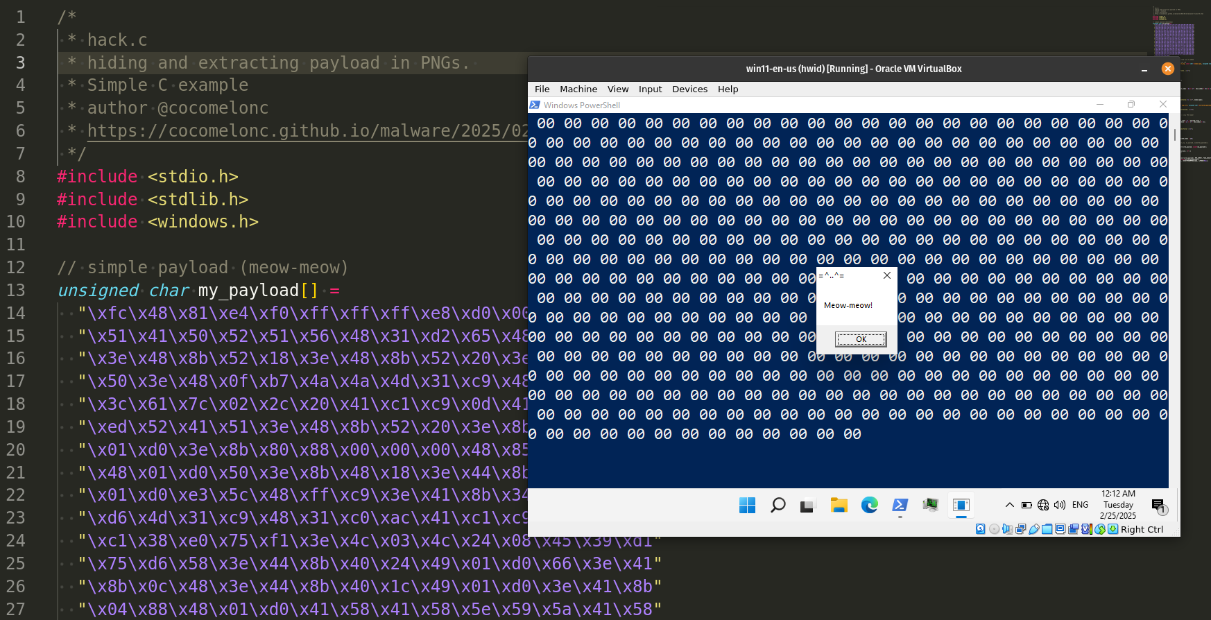Viewport: 1211px width, 620px height.
Task: Minimize the VirtualBox VM window
Action: click(1144, 69)
